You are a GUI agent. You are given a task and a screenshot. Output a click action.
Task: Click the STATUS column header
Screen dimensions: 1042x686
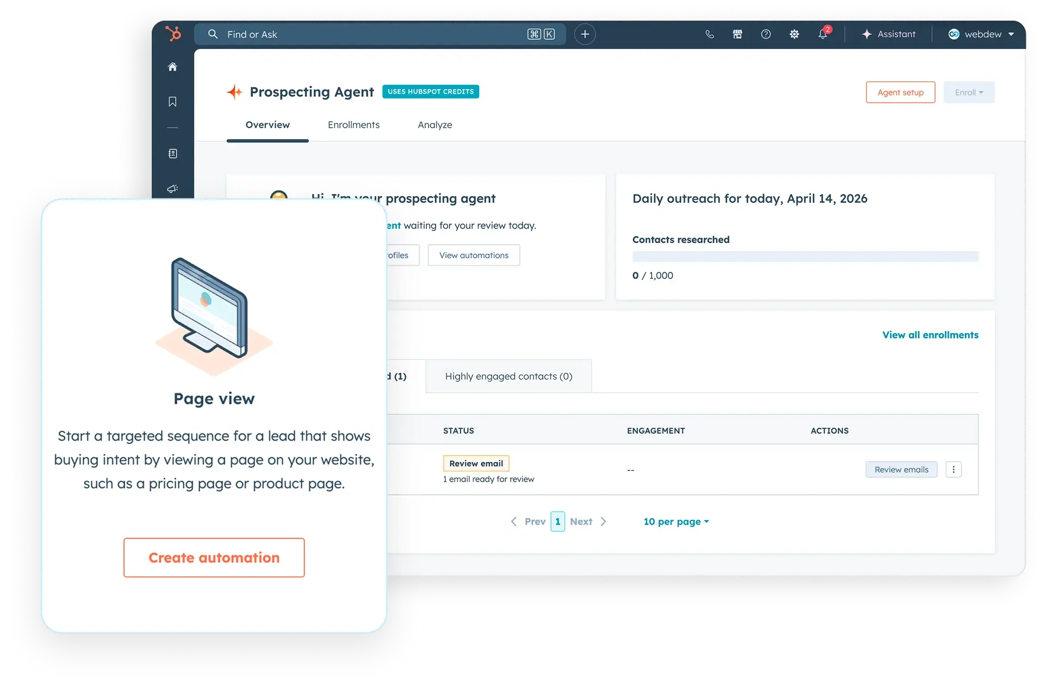coord(458,431)
